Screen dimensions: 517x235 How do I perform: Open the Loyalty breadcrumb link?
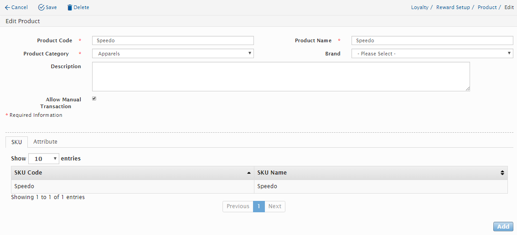point(419,8)
